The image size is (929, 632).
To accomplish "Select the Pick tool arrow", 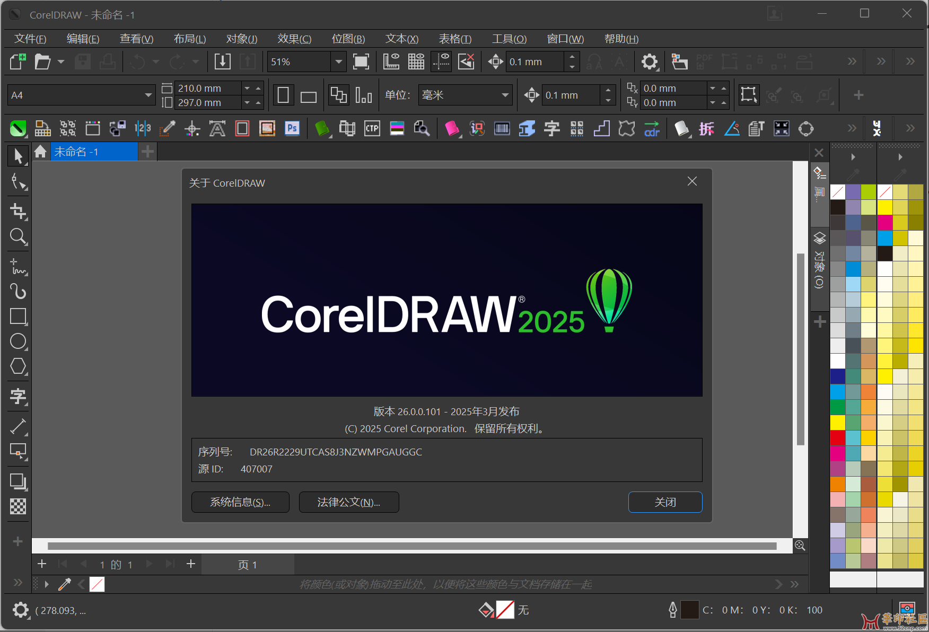I will (18, 156).
